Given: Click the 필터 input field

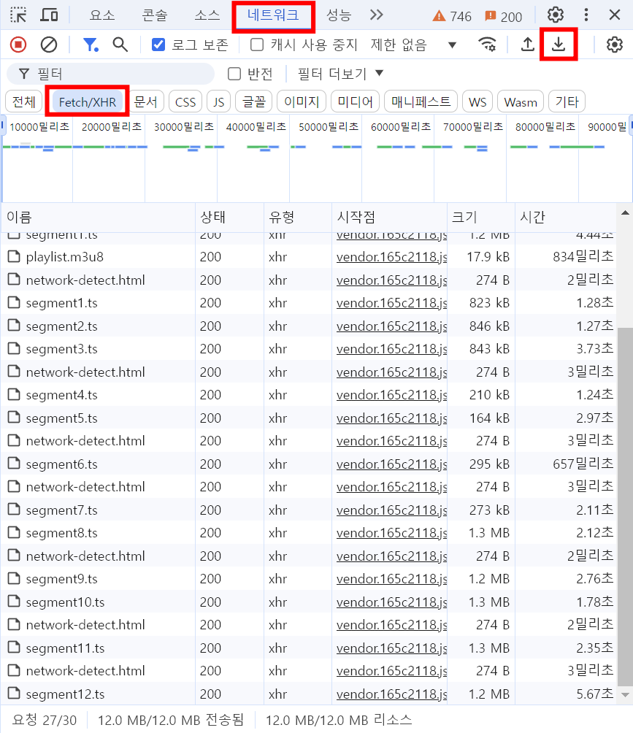Looking at the screenshot, I should (110, 74).
